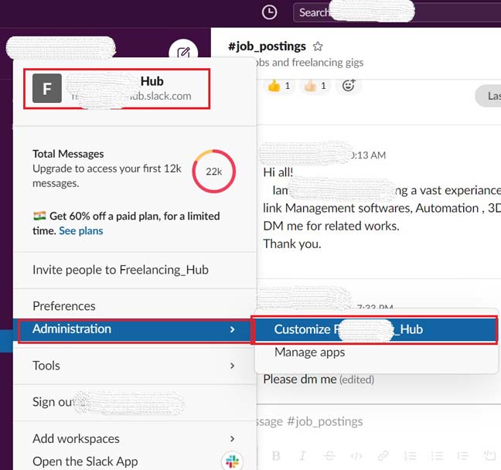Open the Tools menu item
The width and height of the screenshot is (501, 470).
(x=135, y=366)
